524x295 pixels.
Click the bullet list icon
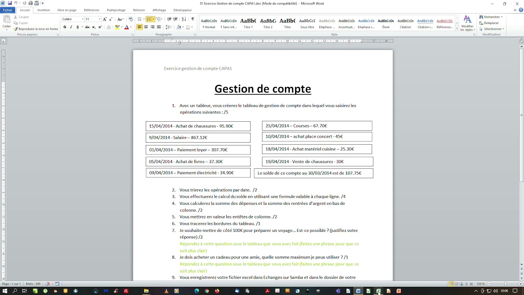pyautogui.click(x=140, y=19)
